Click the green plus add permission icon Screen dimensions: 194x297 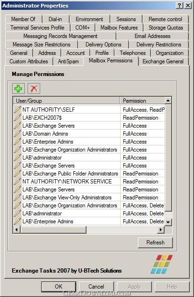coord(18,89)
